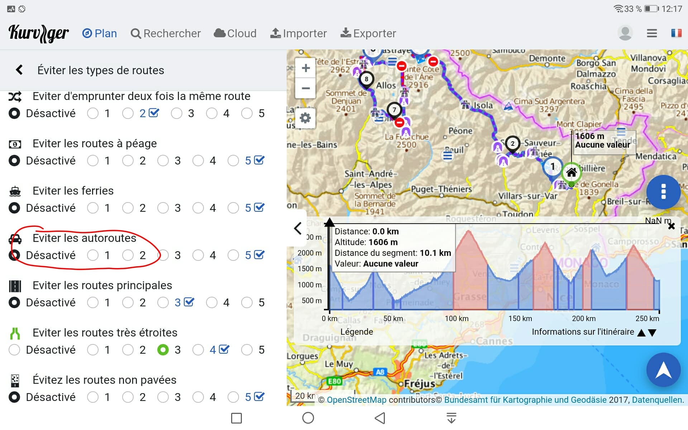This screenshot has height=430, width=688.
Task: Click the map zoom in plus button
Action: pyautogui.click(x=305, y=68)
